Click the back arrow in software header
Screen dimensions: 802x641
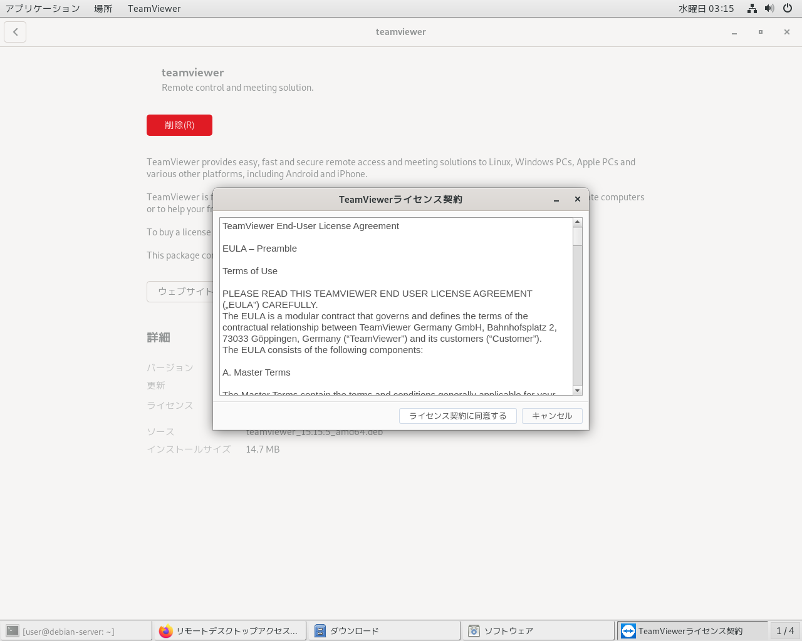[x=15, y=32]
